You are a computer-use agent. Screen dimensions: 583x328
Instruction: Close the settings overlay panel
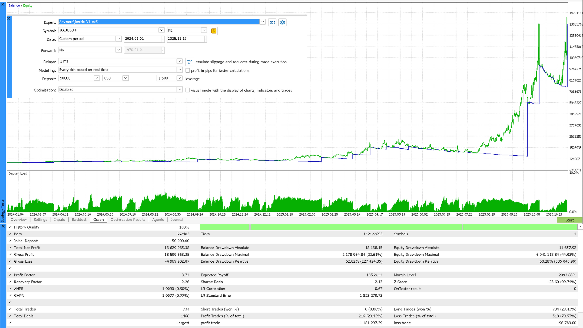[9, 19]
